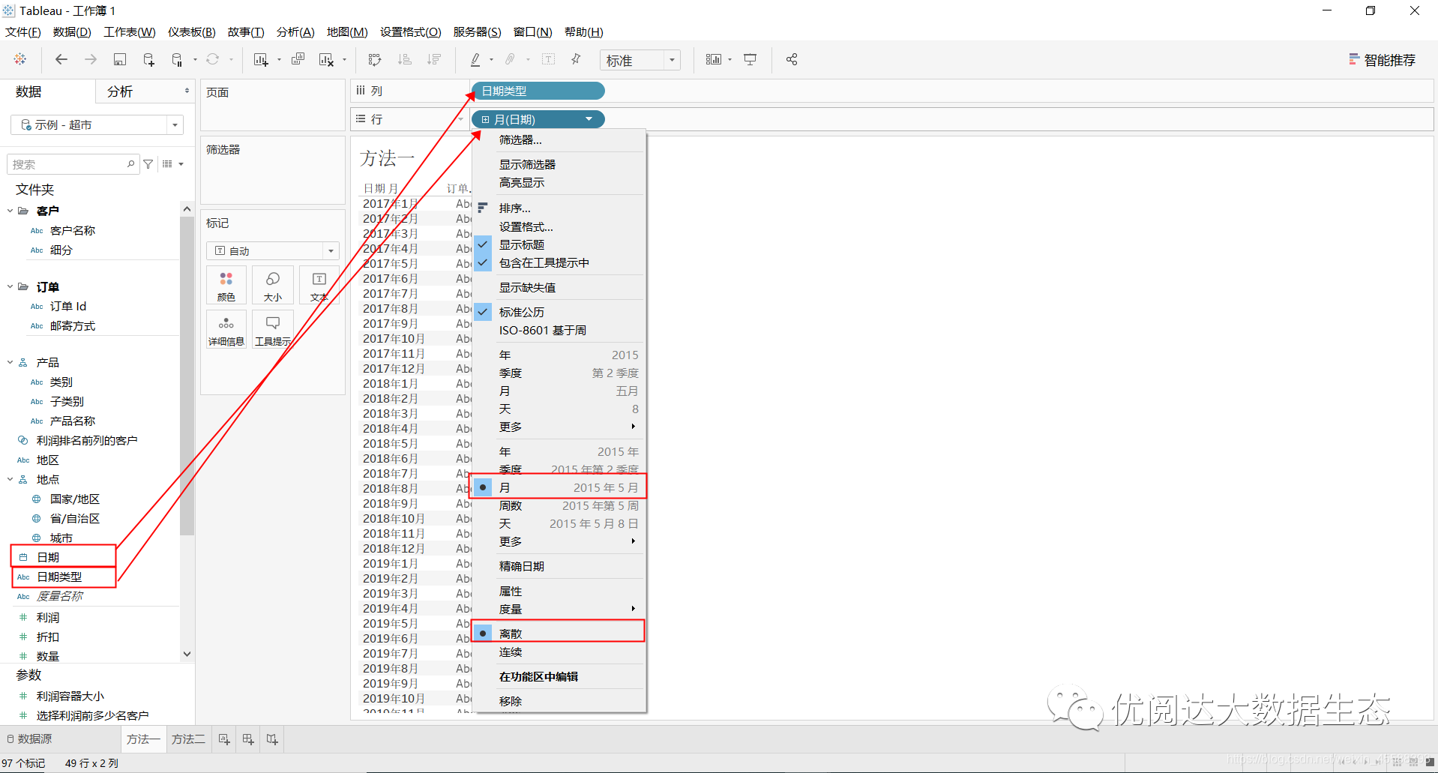
Task: Open the Size marks card
Action: [x=273, y=286]
